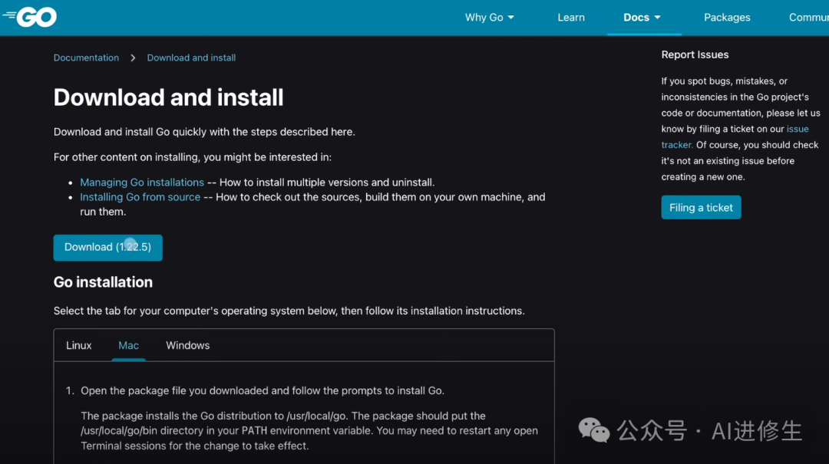Select the Mac tab

coord(128,345)
